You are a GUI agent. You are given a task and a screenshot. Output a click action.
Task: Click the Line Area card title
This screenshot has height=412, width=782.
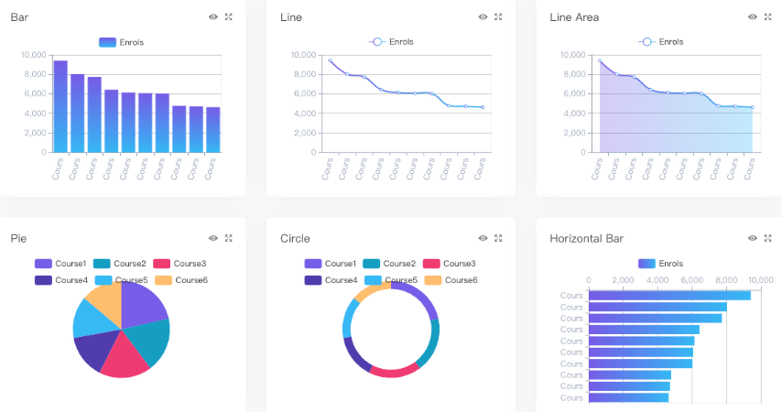[574, 17]
